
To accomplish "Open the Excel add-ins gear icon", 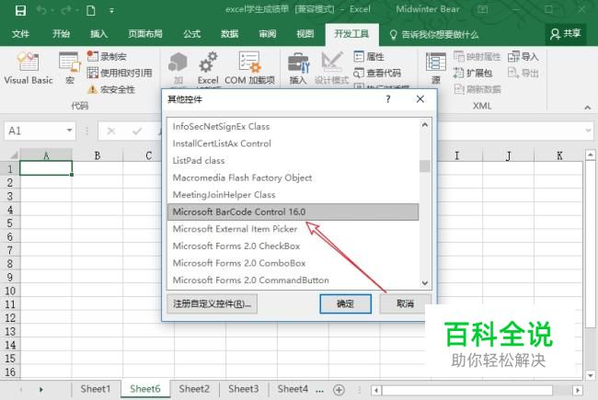I will (208, 69).
